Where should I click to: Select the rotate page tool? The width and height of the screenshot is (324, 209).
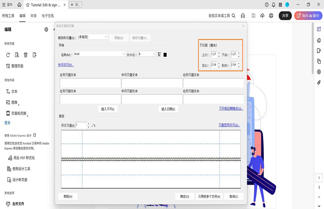(x=8, y=55)
